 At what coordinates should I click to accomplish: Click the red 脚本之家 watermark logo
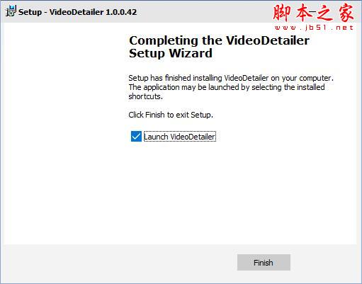313,13
